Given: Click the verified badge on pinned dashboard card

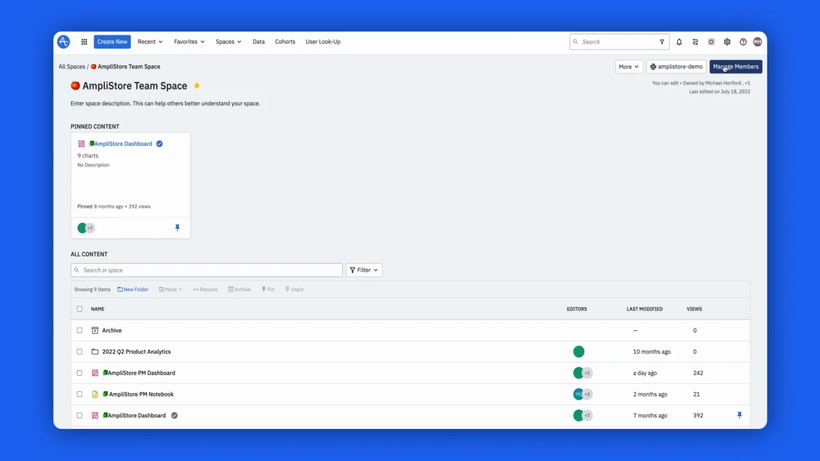Looking at the screenshot, I should [160, 144].
